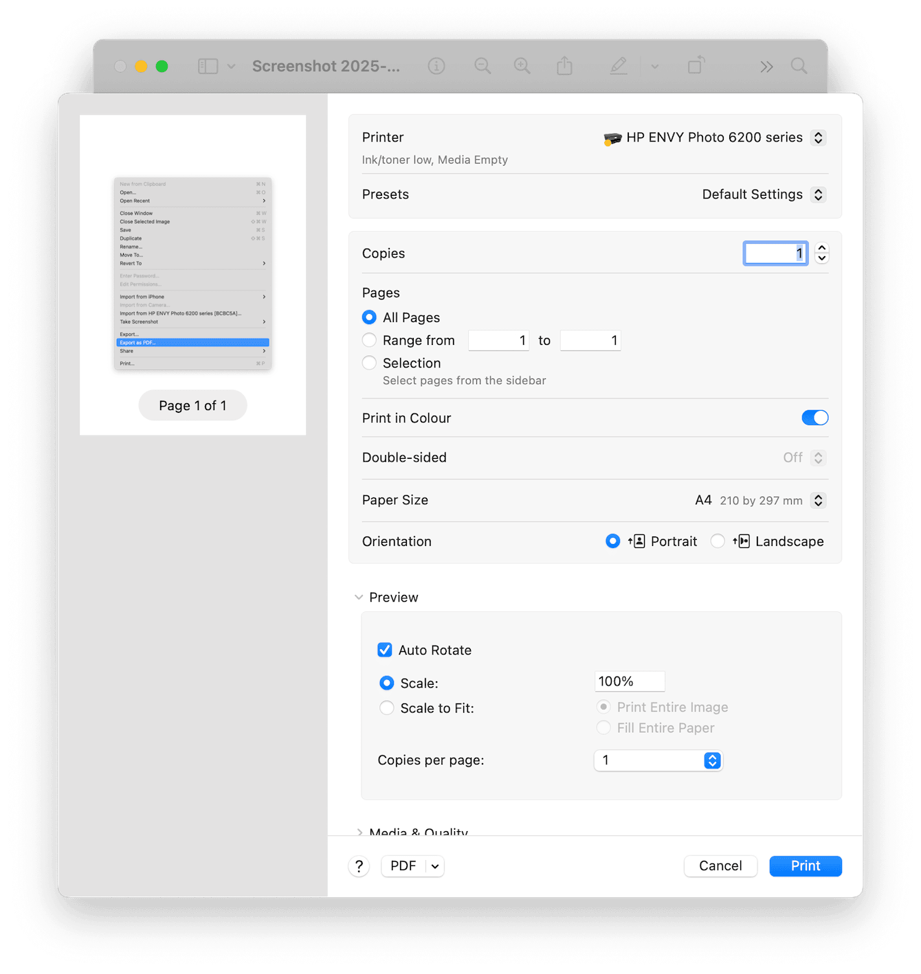This screenshot has height=974, width=921.
Task: Zoom in with the magnifier plus icon
Action: point(522,66)
